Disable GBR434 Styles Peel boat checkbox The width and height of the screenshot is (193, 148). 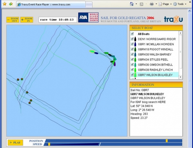[x=132, y=60]
